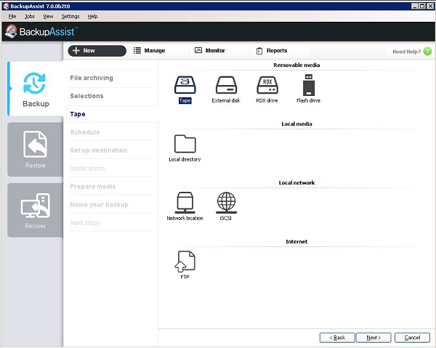Switch to the Reports tab
This screenshot has width=436, height=348.
point(272,51)
